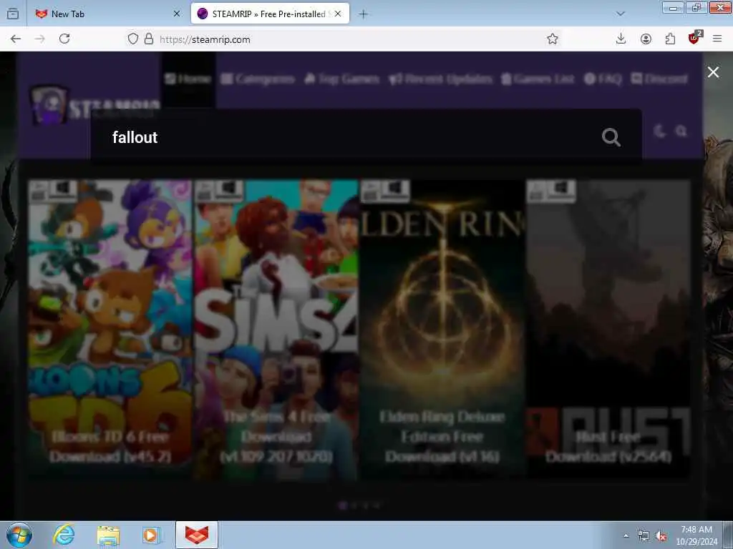Close the search overlay with the X

(713, 72)
